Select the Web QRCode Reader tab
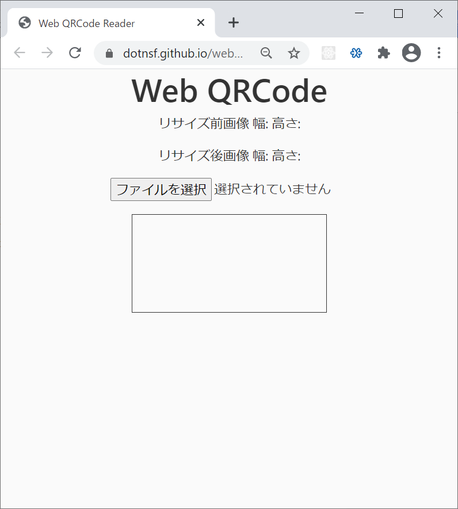 click(x=111, y=22)
